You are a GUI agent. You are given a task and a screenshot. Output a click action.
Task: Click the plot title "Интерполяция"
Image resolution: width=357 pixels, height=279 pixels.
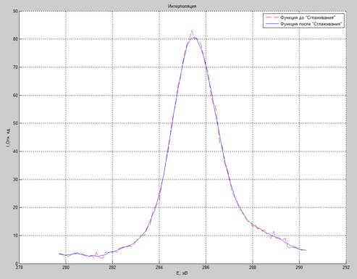(x=182, y=7)
